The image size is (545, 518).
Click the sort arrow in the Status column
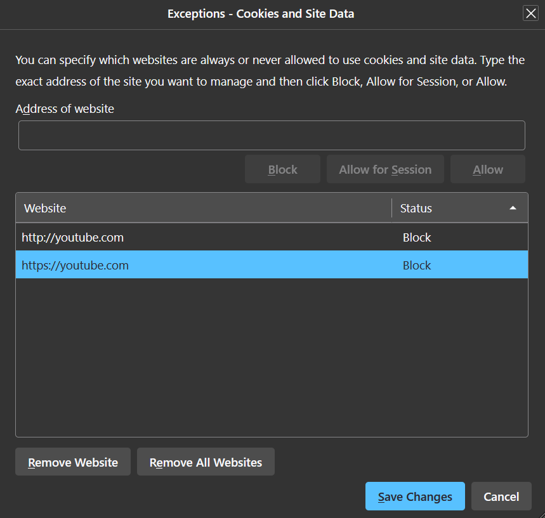click(x=513, y=208)
